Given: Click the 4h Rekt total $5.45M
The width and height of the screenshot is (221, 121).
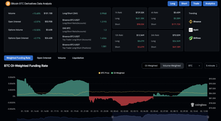Looking at the screenshot, I should (x=177, y=13).
